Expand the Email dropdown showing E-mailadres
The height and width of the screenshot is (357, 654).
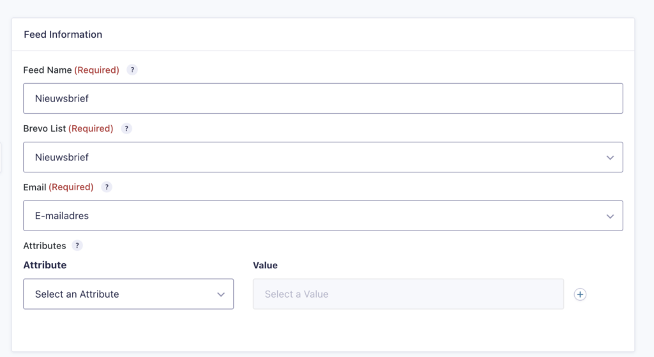323,216
